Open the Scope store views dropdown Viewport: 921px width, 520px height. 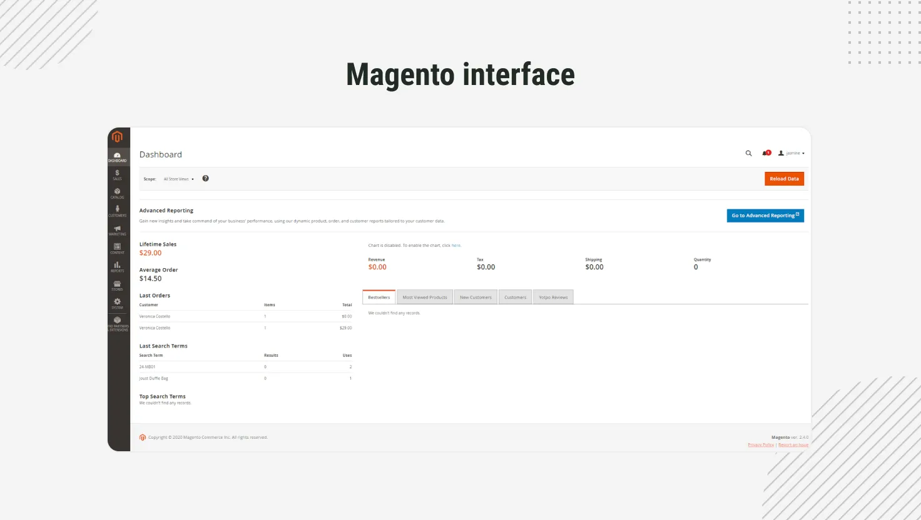pyautogui.click(x=178, y=179)
